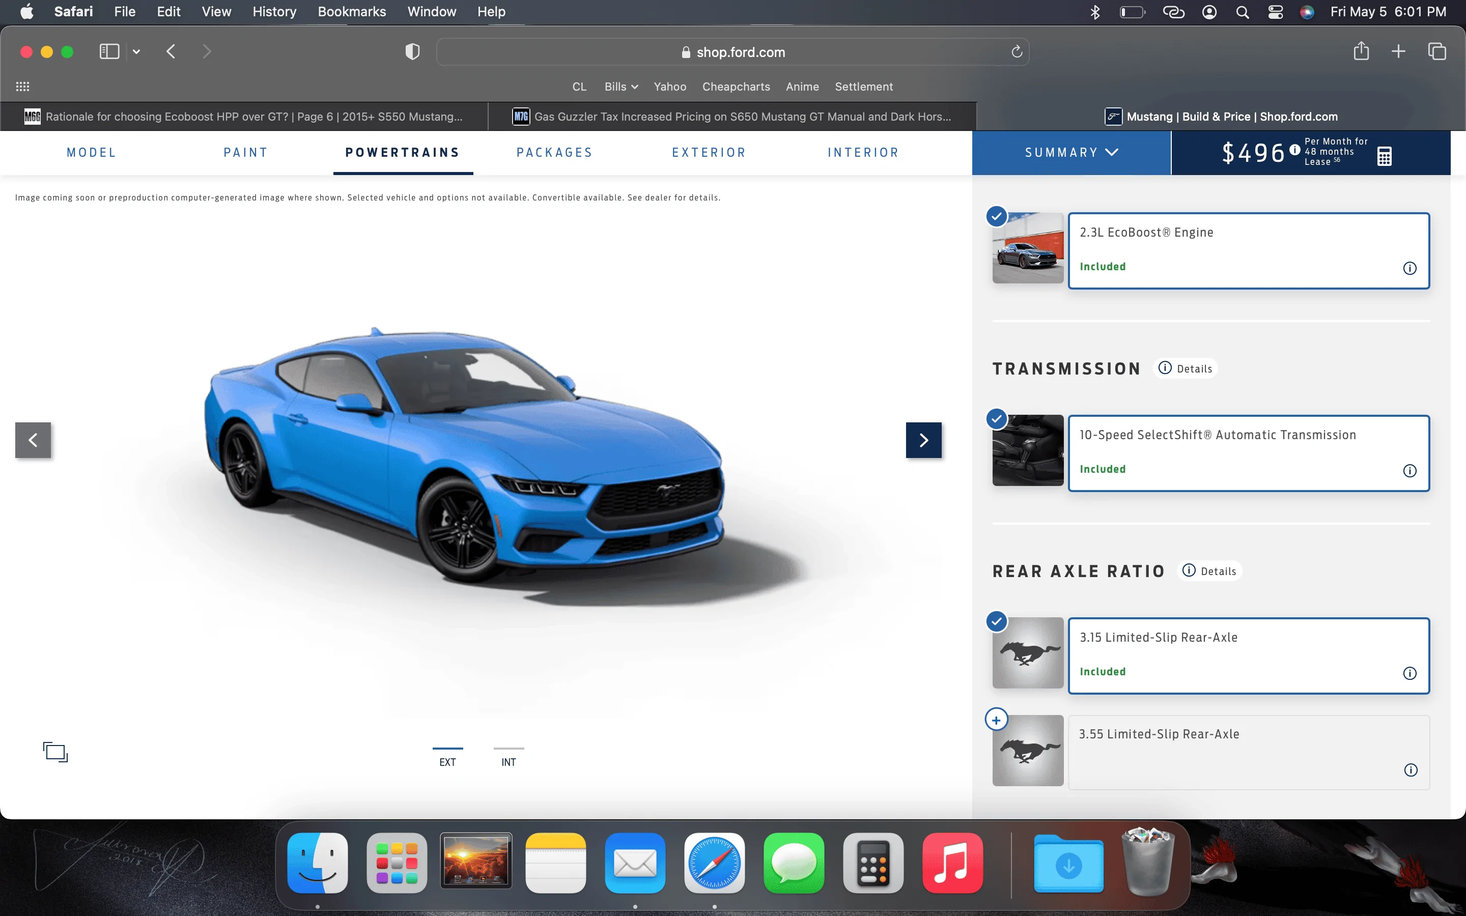Go to the MODEL step
Viewport: 1466px width, 916px height.
[x=92, y=153]
